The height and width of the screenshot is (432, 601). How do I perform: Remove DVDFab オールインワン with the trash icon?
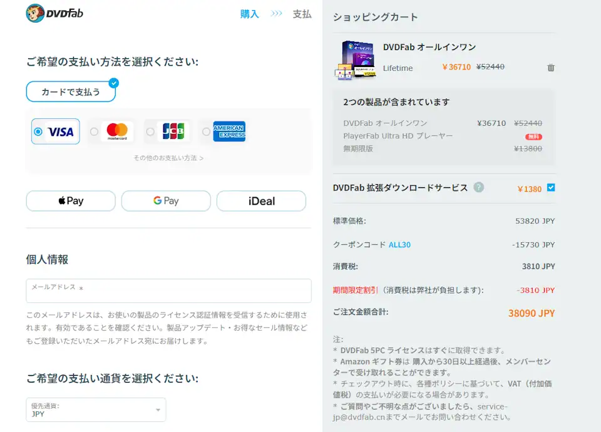click(551, 68)
